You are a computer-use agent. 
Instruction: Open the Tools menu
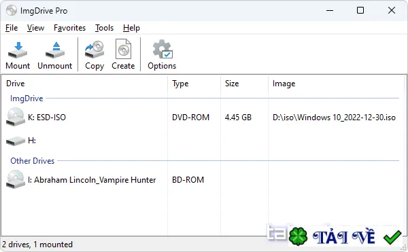(x=104, y=28)
